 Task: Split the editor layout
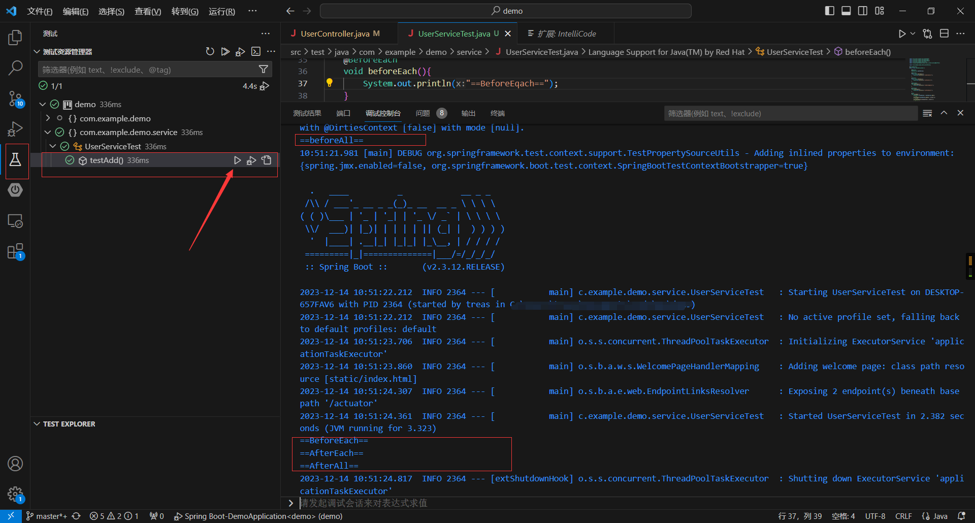944,34
